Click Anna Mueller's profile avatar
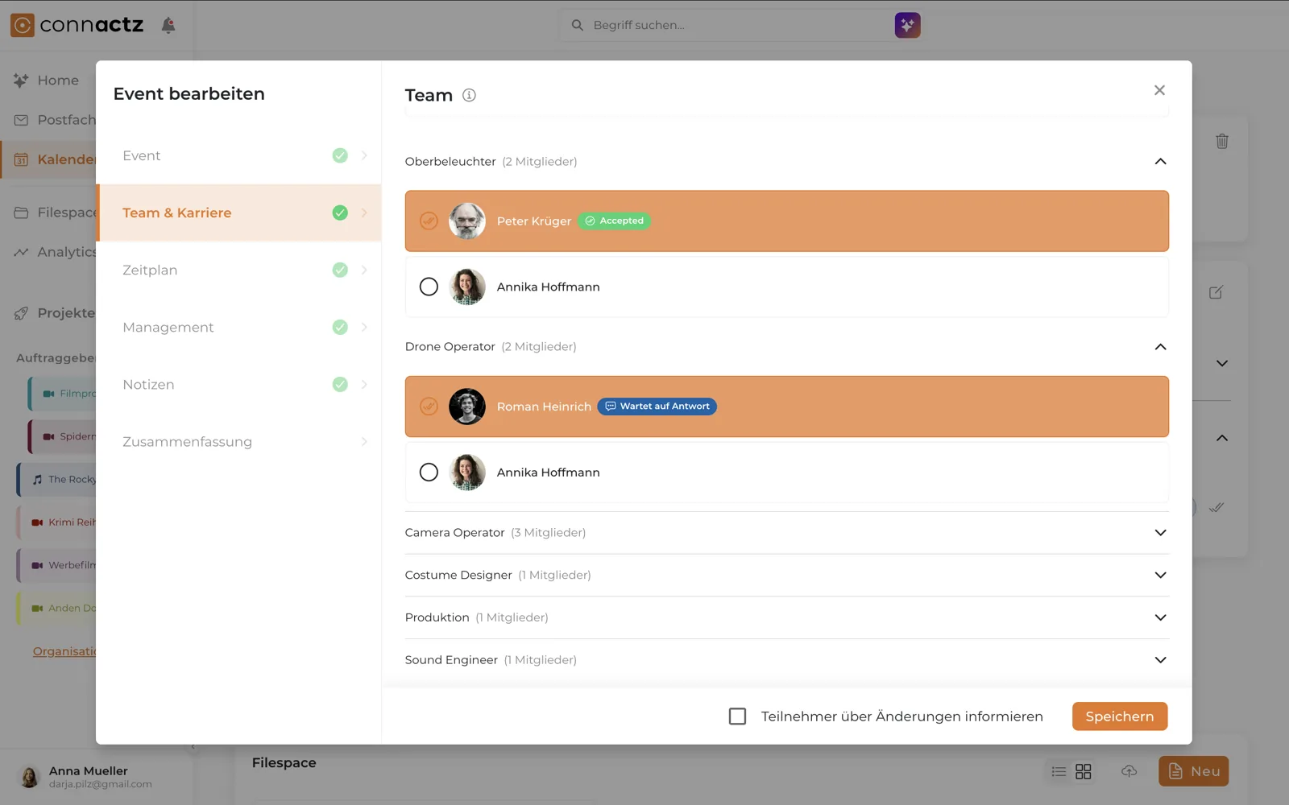This screenshot has width=1289, height=805. coord(30,777)
